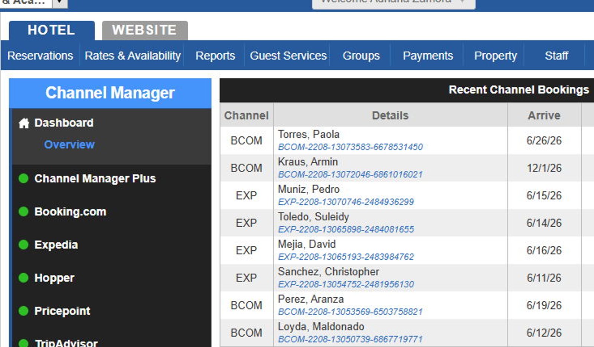This screenshot has height=347, width=594.
Task: Click guest name Loyda, Maldonado
Action: [321, 327]
